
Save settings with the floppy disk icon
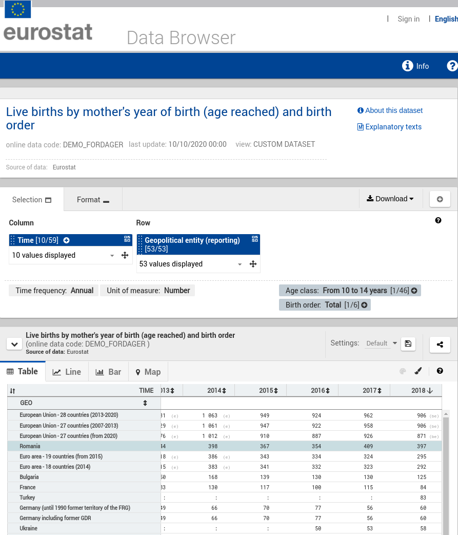click(408, 343)
